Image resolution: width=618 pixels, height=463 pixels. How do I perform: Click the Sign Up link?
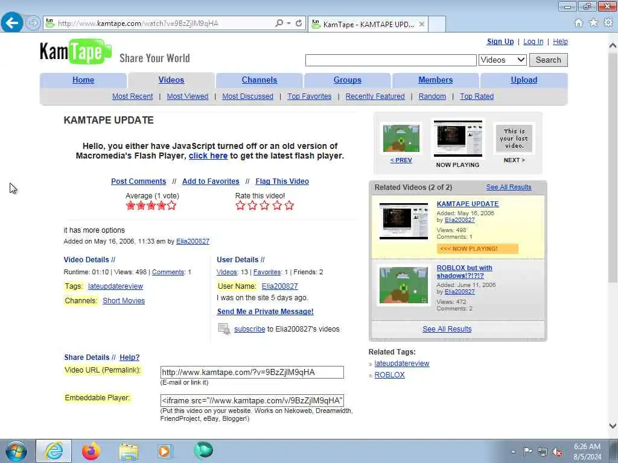coord(500,42)
